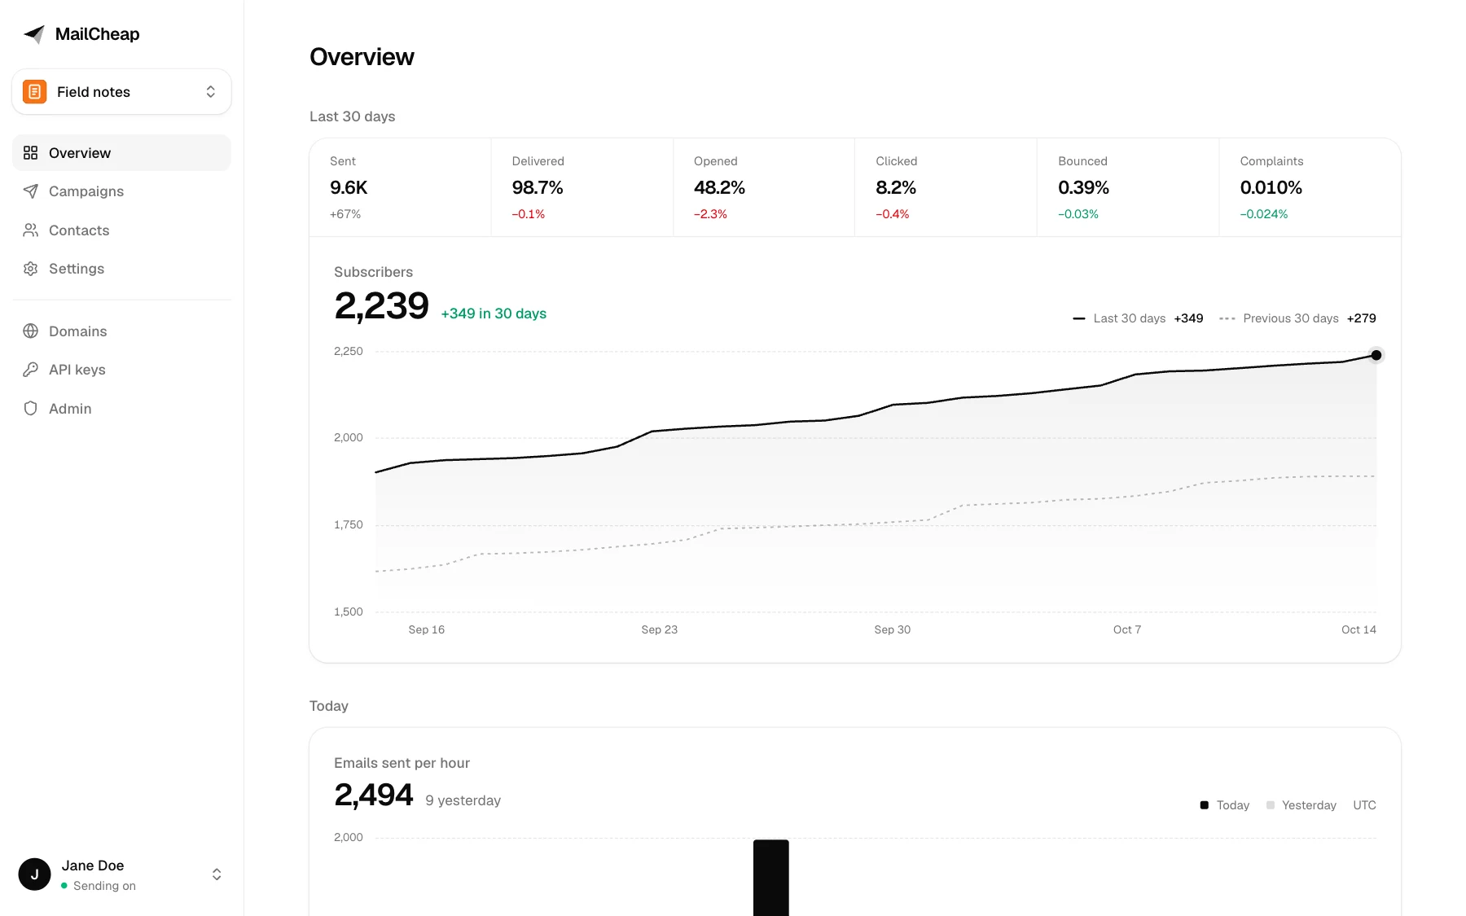Click the orange Field notes workspace icon
This screenshot has height=916, width=1466.
point(34,92)
